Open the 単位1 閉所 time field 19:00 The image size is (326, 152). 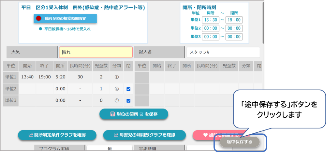coord(234,20)
